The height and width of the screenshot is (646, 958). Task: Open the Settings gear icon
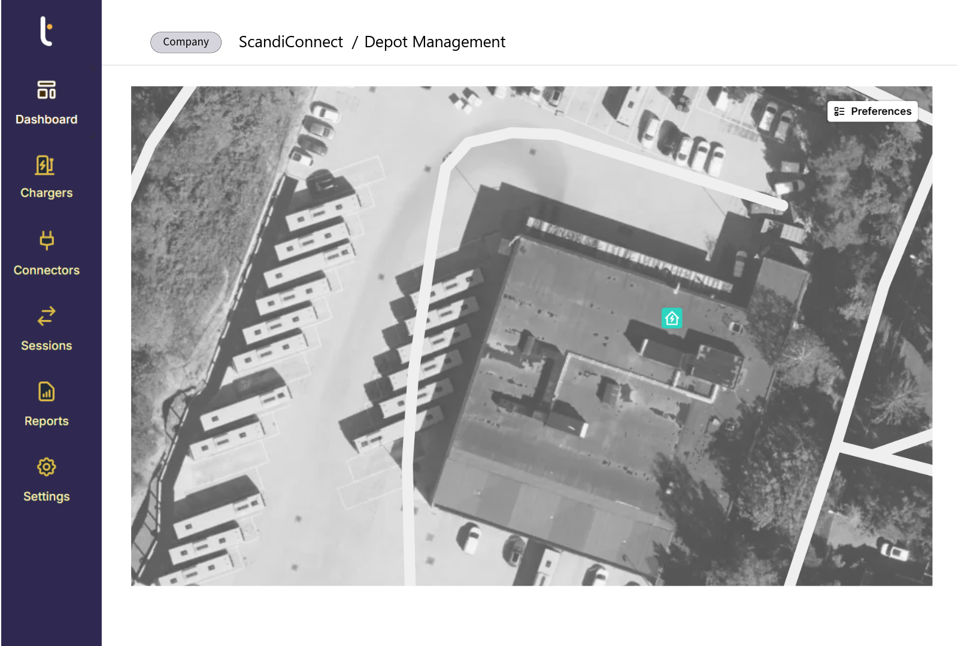tap(46, 467)
